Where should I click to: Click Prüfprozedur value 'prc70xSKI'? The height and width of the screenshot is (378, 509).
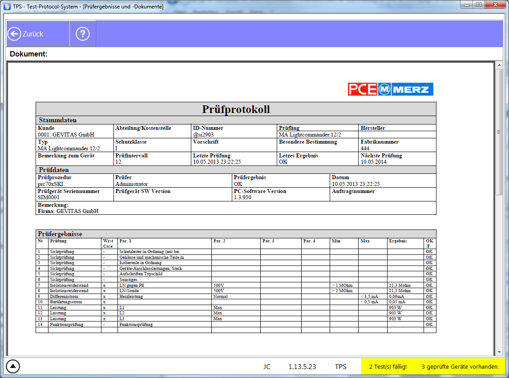50,184
